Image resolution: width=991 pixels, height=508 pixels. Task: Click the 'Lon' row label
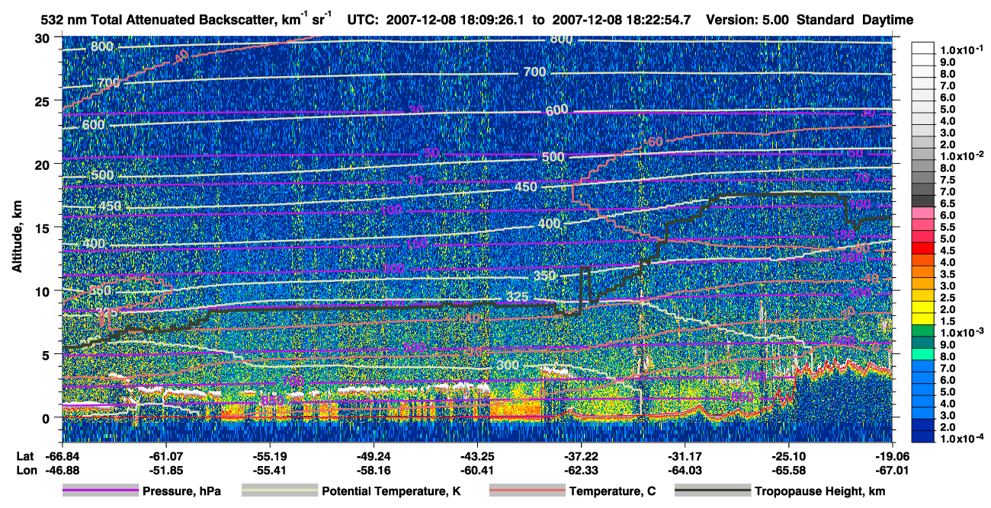click(x=25, y=470)
